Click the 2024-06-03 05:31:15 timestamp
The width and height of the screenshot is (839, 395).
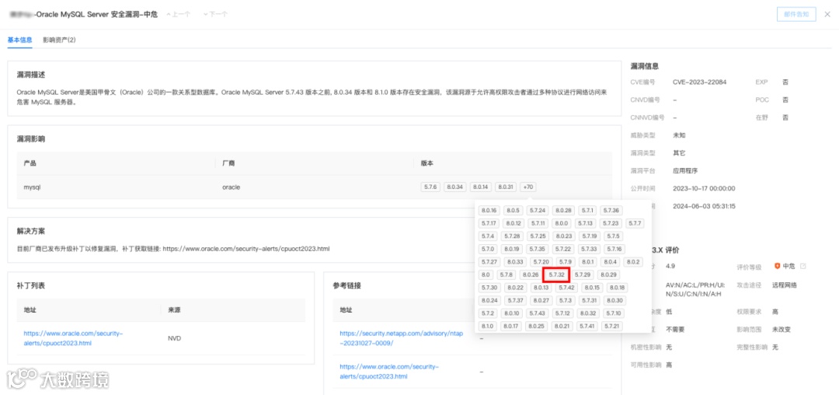[704, 206]
